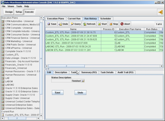Sort by the Name column header

[x=73, y=29]
